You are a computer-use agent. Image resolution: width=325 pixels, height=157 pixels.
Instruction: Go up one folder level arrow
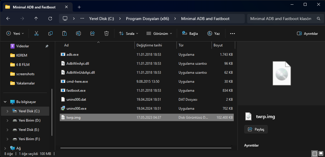click(x=36, y=19)
